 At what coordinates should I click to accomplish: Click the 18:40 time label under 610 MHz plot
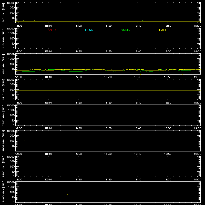138,77
